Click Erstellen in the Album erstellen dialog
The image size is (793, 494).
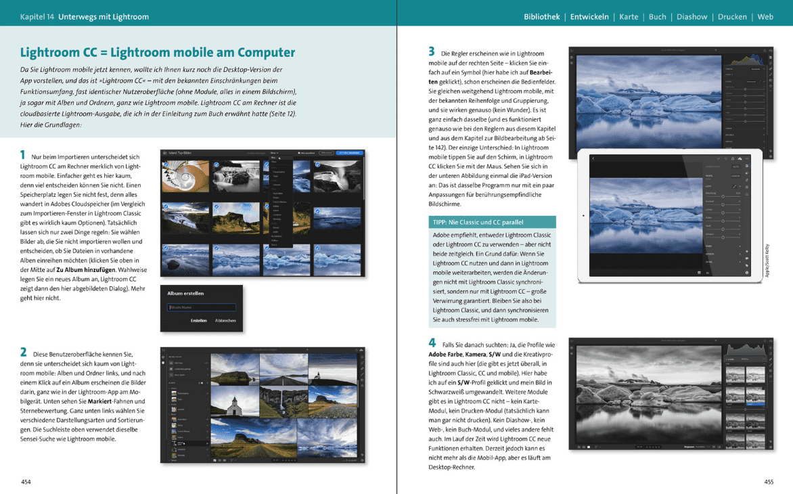click(198, 321)
